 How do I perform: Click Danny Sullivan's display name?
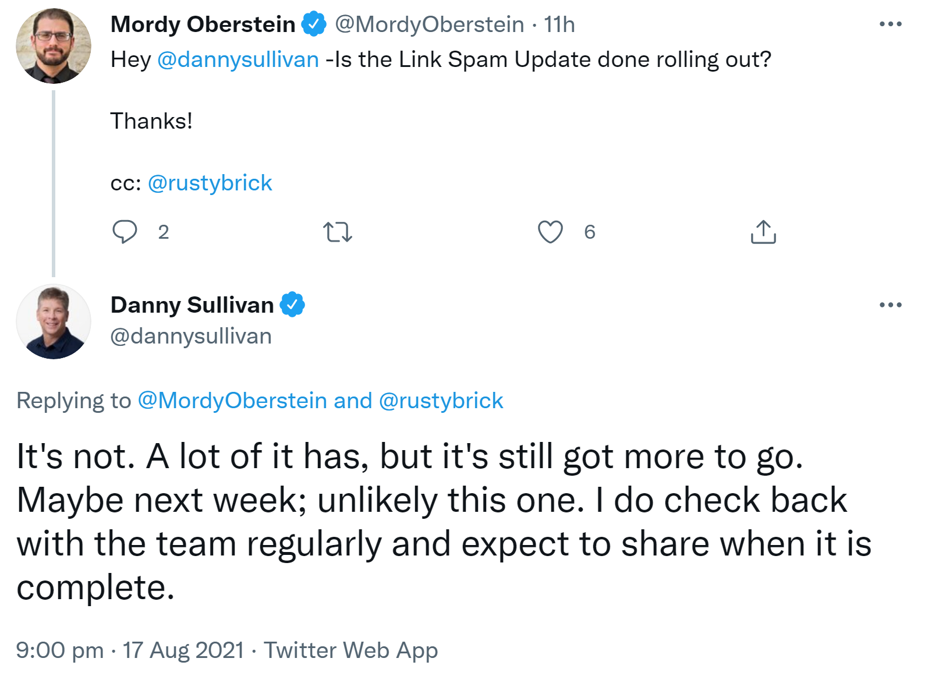click(192, 305)
